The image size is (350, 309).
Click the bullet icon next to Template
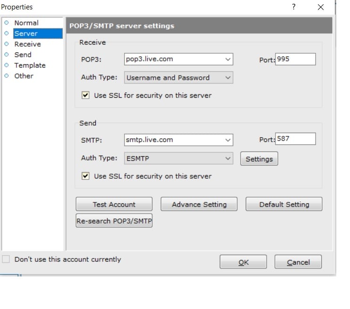(7, 65)
